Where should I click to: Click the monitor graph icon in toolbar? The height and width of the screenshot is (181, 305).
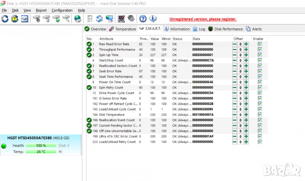[x=121, y=19]
